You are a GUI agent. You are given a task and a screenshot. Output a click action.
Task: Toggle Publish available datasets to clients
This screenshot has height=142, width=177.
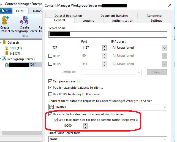pyautogui.click(x=50, y=88)
